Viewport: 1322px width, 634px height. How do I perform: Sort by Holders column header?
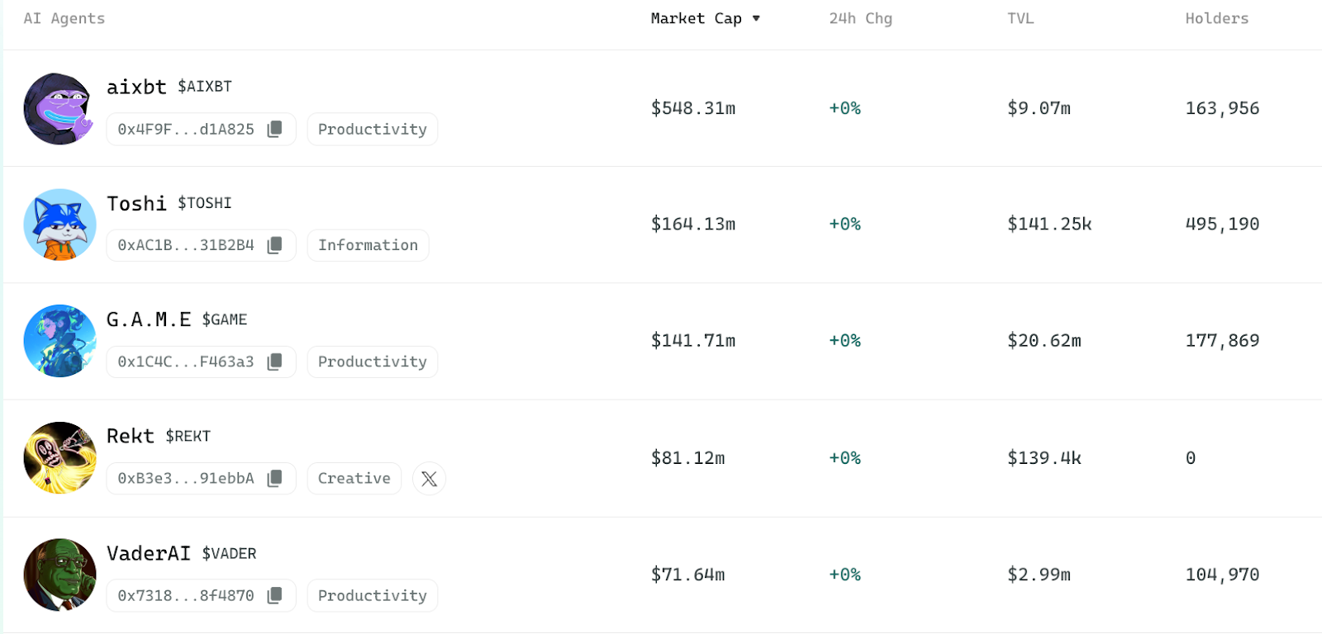pos(1216,18)
